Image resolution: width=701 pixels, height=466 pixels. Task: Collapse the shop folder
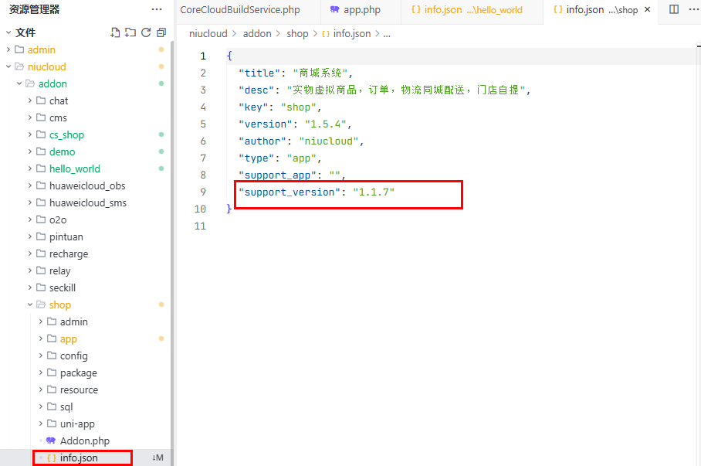(x=59, y=304)
